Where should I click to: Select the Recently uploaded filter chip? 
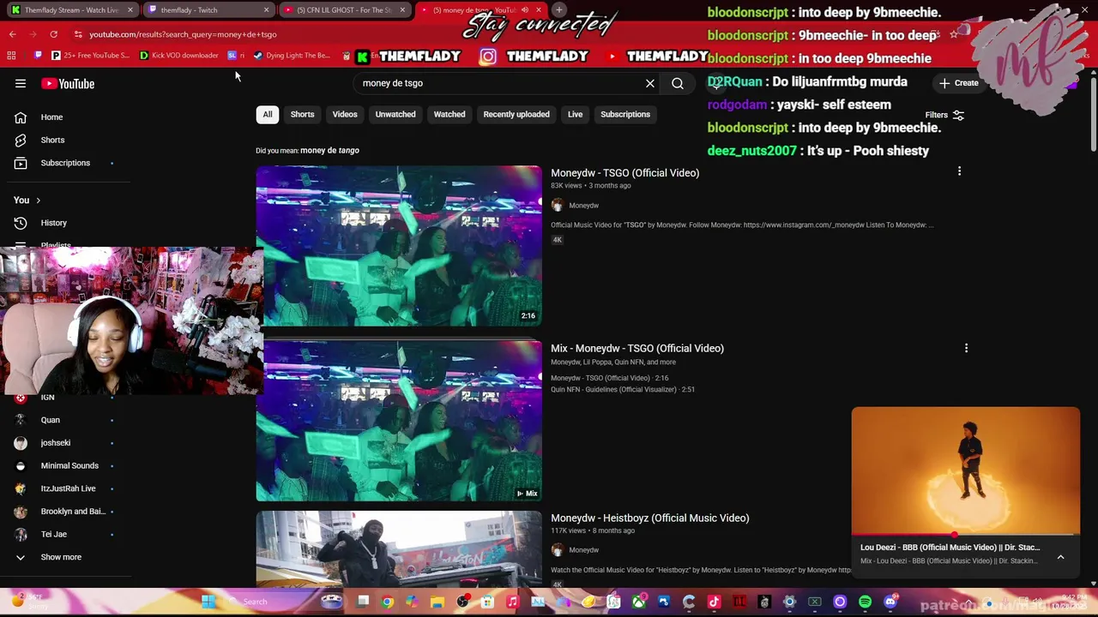coord(516,114)
